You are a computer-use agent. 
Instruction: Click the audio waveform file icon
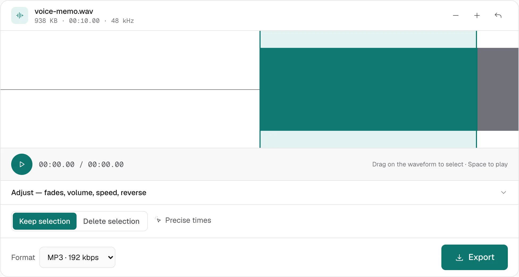[20, 15]
